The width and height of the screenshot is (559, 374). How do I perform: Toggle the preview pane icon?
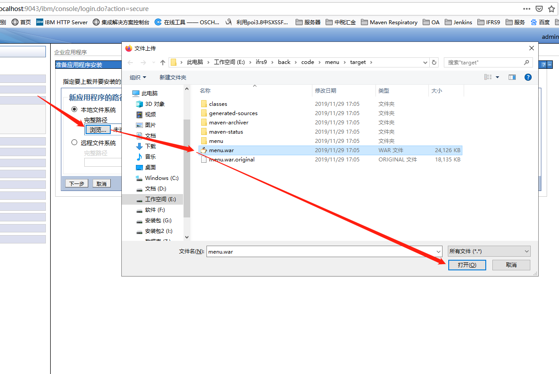pyautogui.click(x=512, y=77)
